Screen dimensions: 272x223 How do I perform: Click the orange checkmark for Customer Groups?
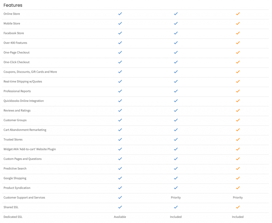tap(238, 120)
